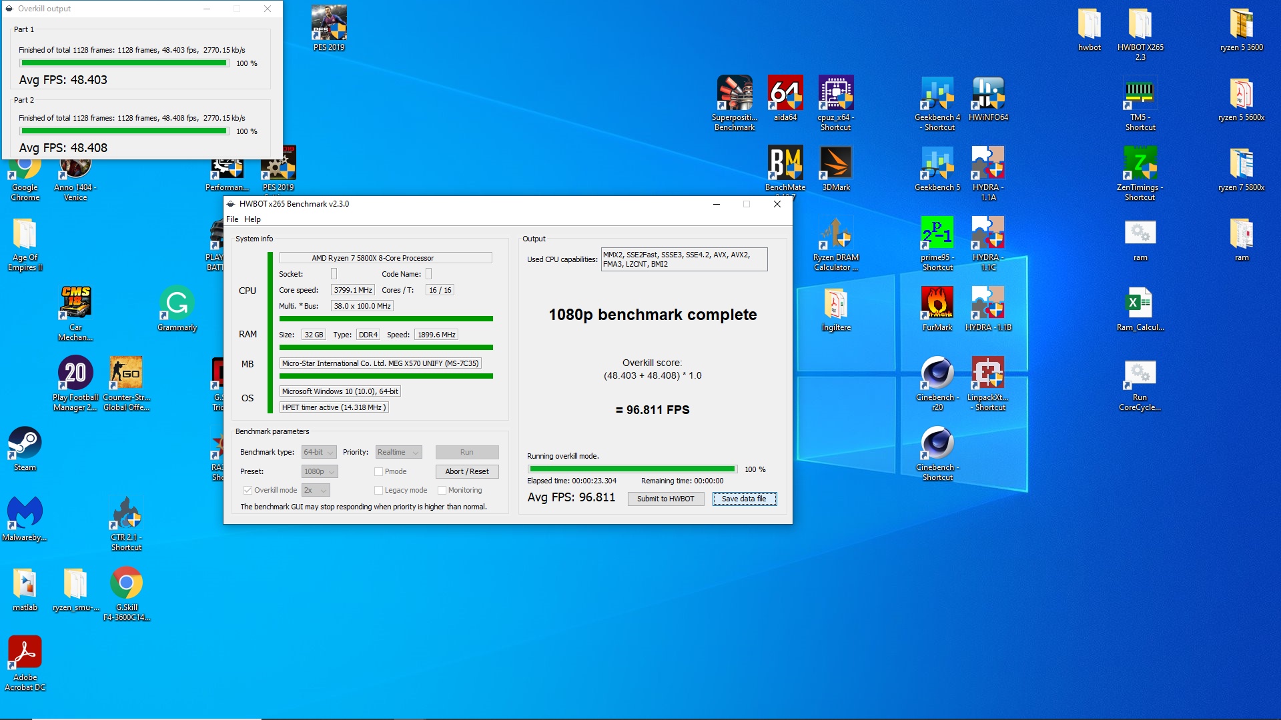Viewport: 1281px width, 720px height.
Task: Launch Geekbench 5 icon
Action: click(x=937, y=169)
